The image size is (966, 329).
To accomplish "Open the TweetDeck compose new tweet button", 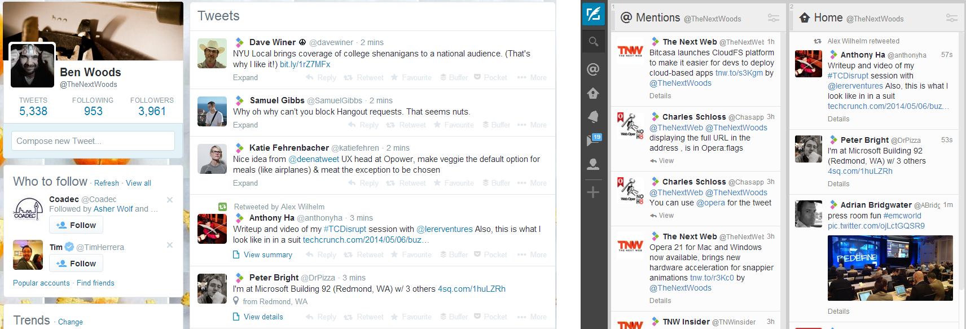I will pyautogui.click(x=593, y=14).
